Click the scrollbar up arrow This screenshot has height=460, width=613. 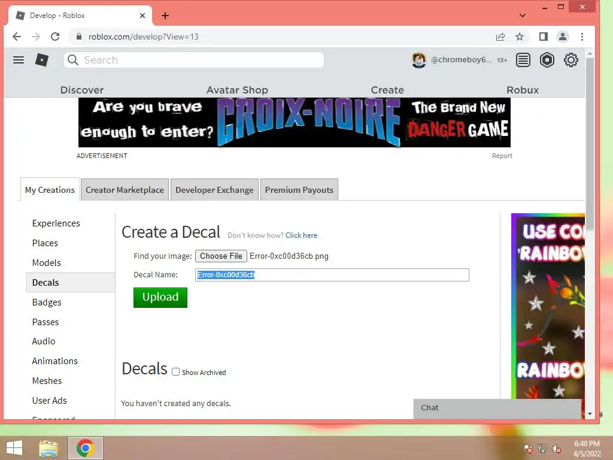tap(590, 53)
